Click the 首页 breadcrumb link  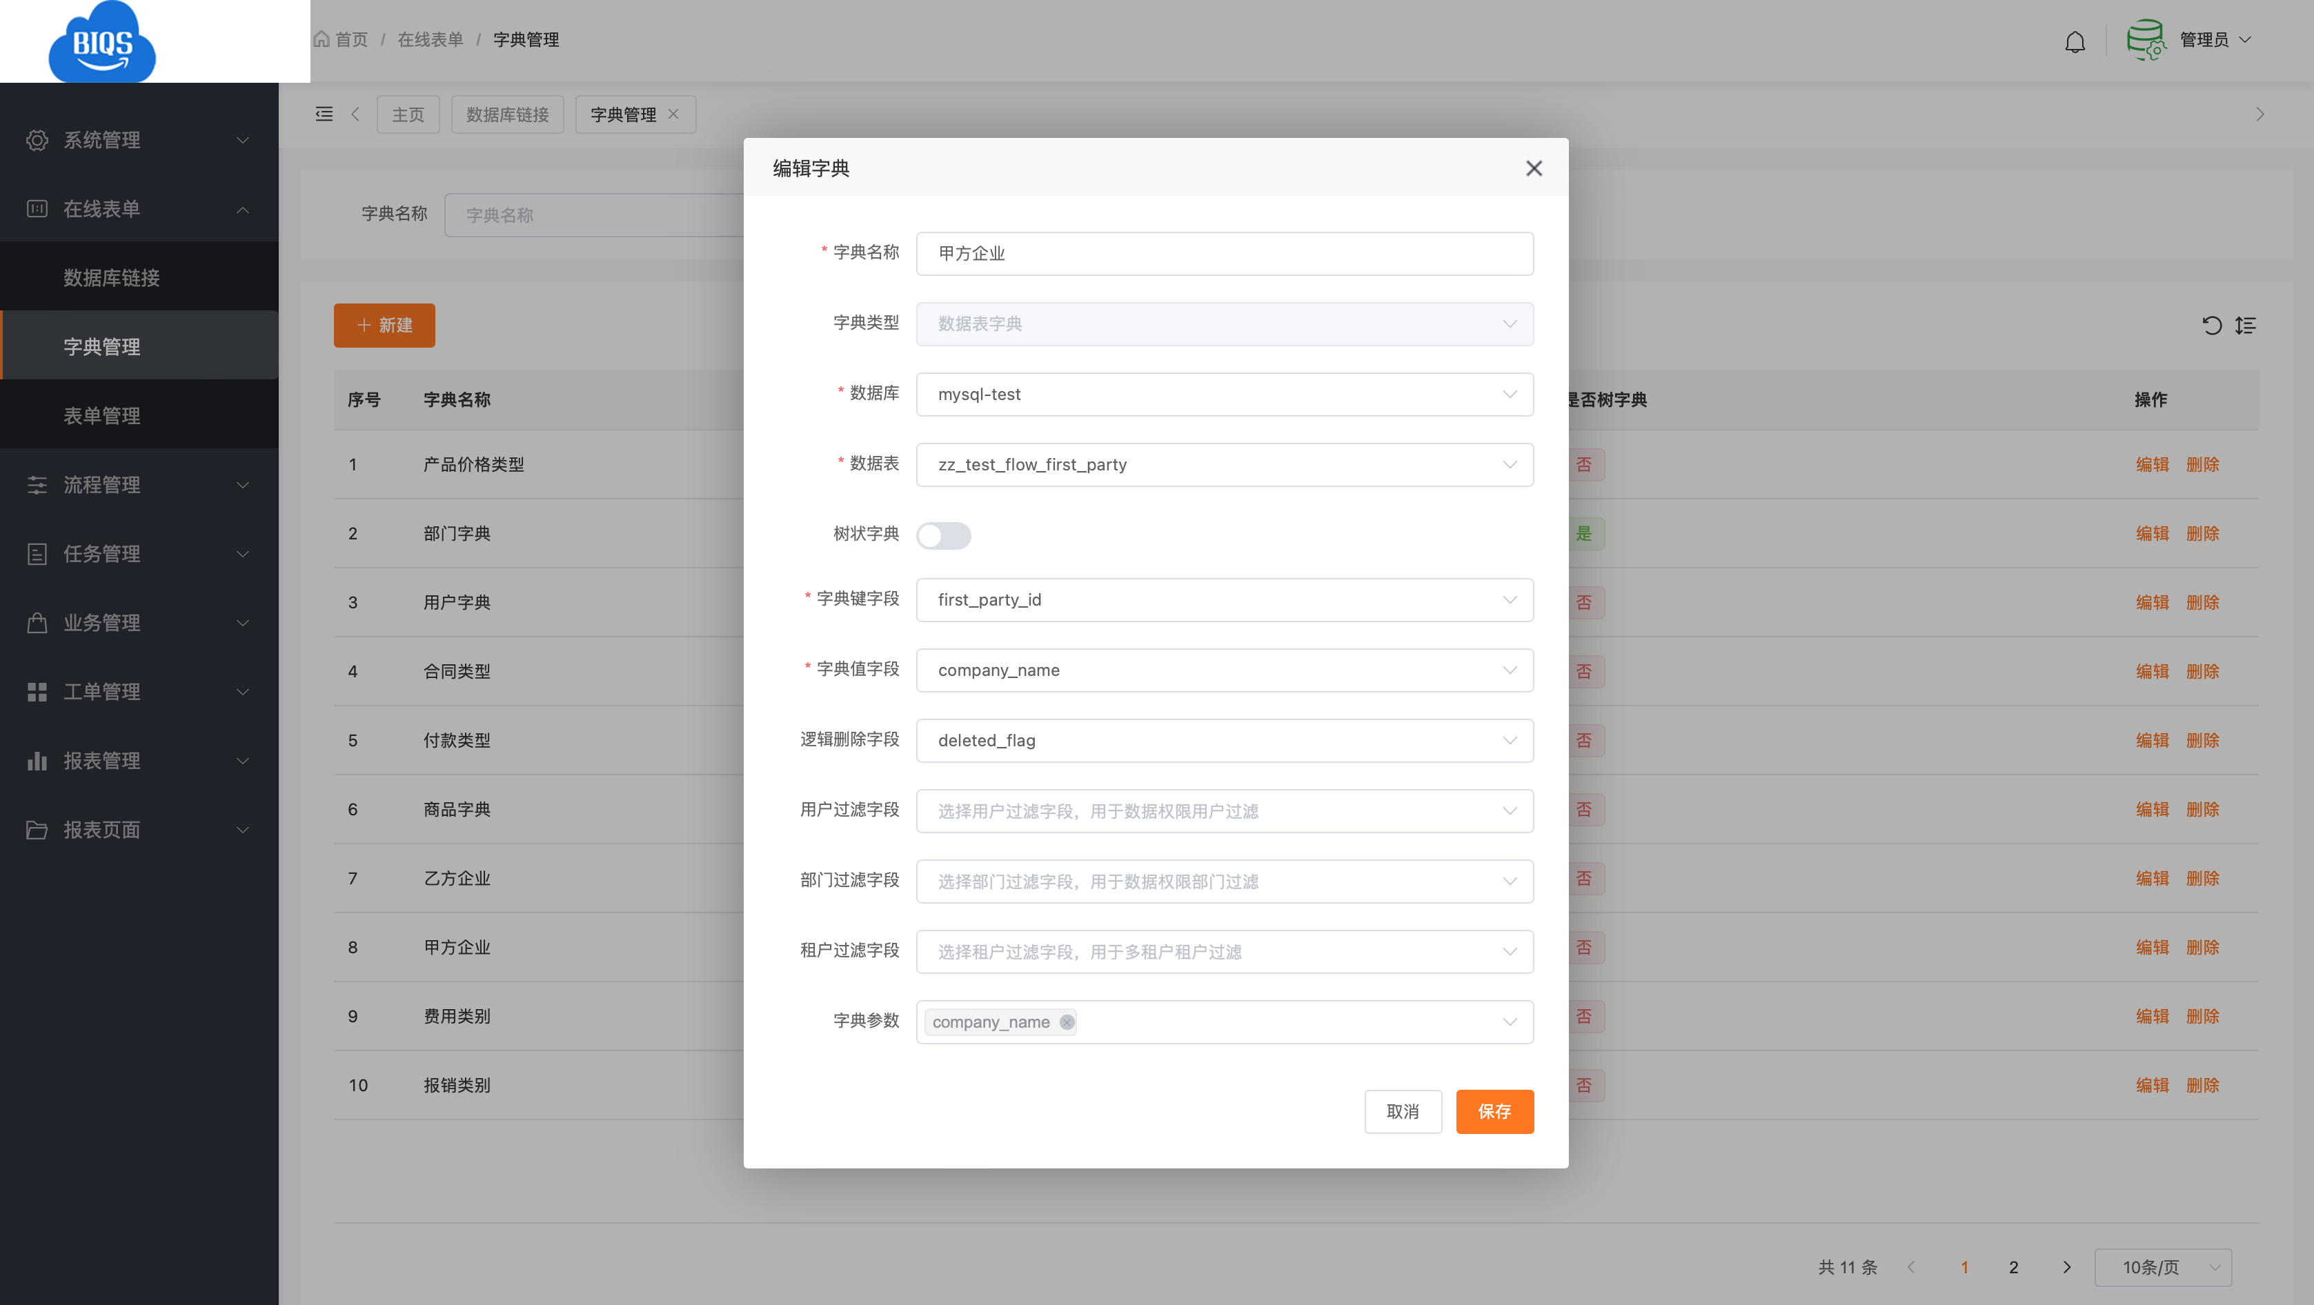point(351,39)
